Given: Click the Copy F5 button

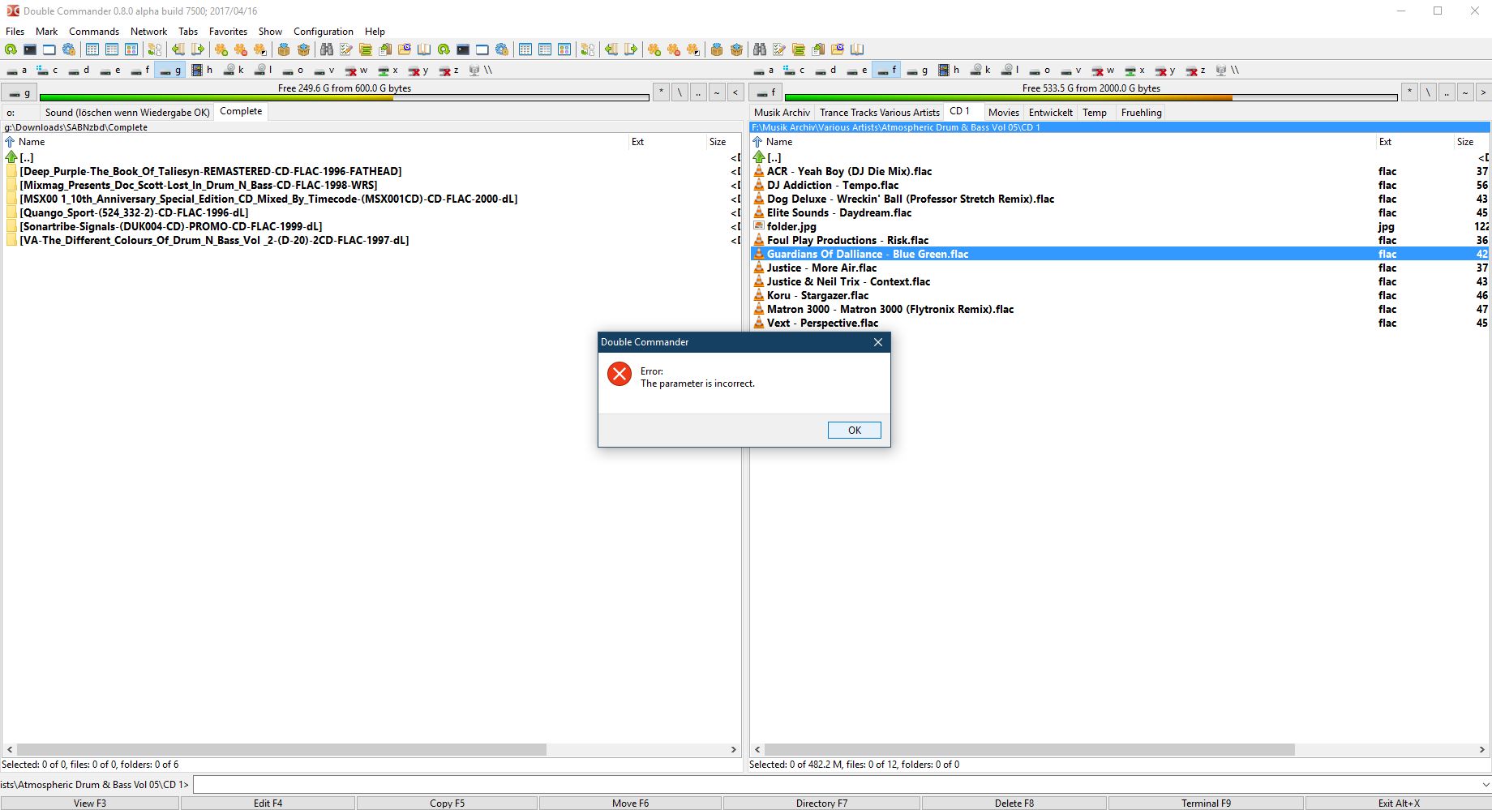Looking at the screenshot, I should point(447,803).
